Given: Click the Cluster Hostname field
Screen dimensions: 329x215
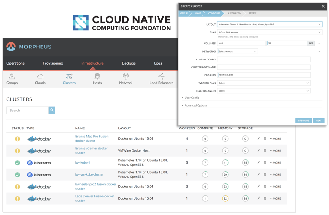Looking at the screenshot, I should [264, 67].
